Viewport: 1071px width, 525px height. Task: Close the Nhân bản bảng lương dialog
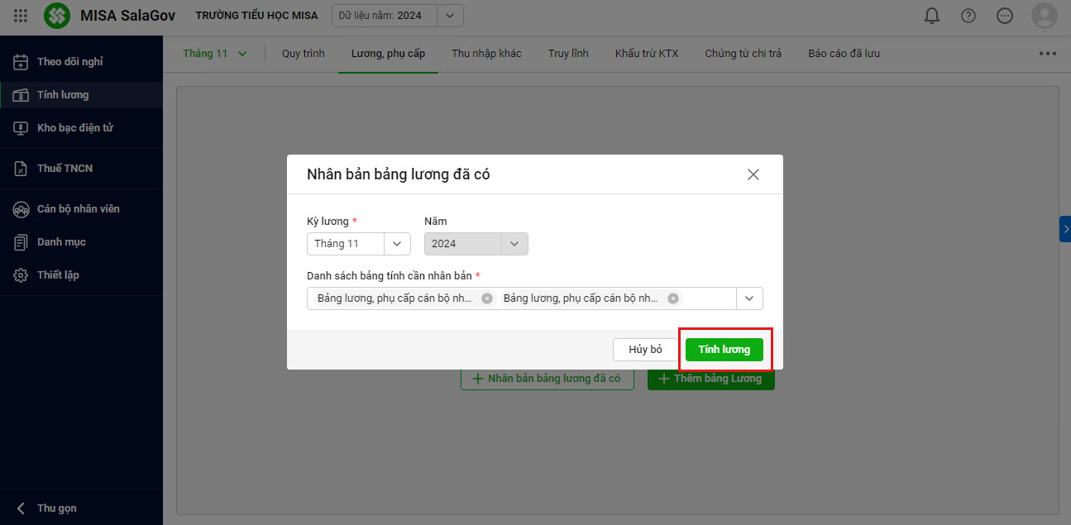[753, 174]
